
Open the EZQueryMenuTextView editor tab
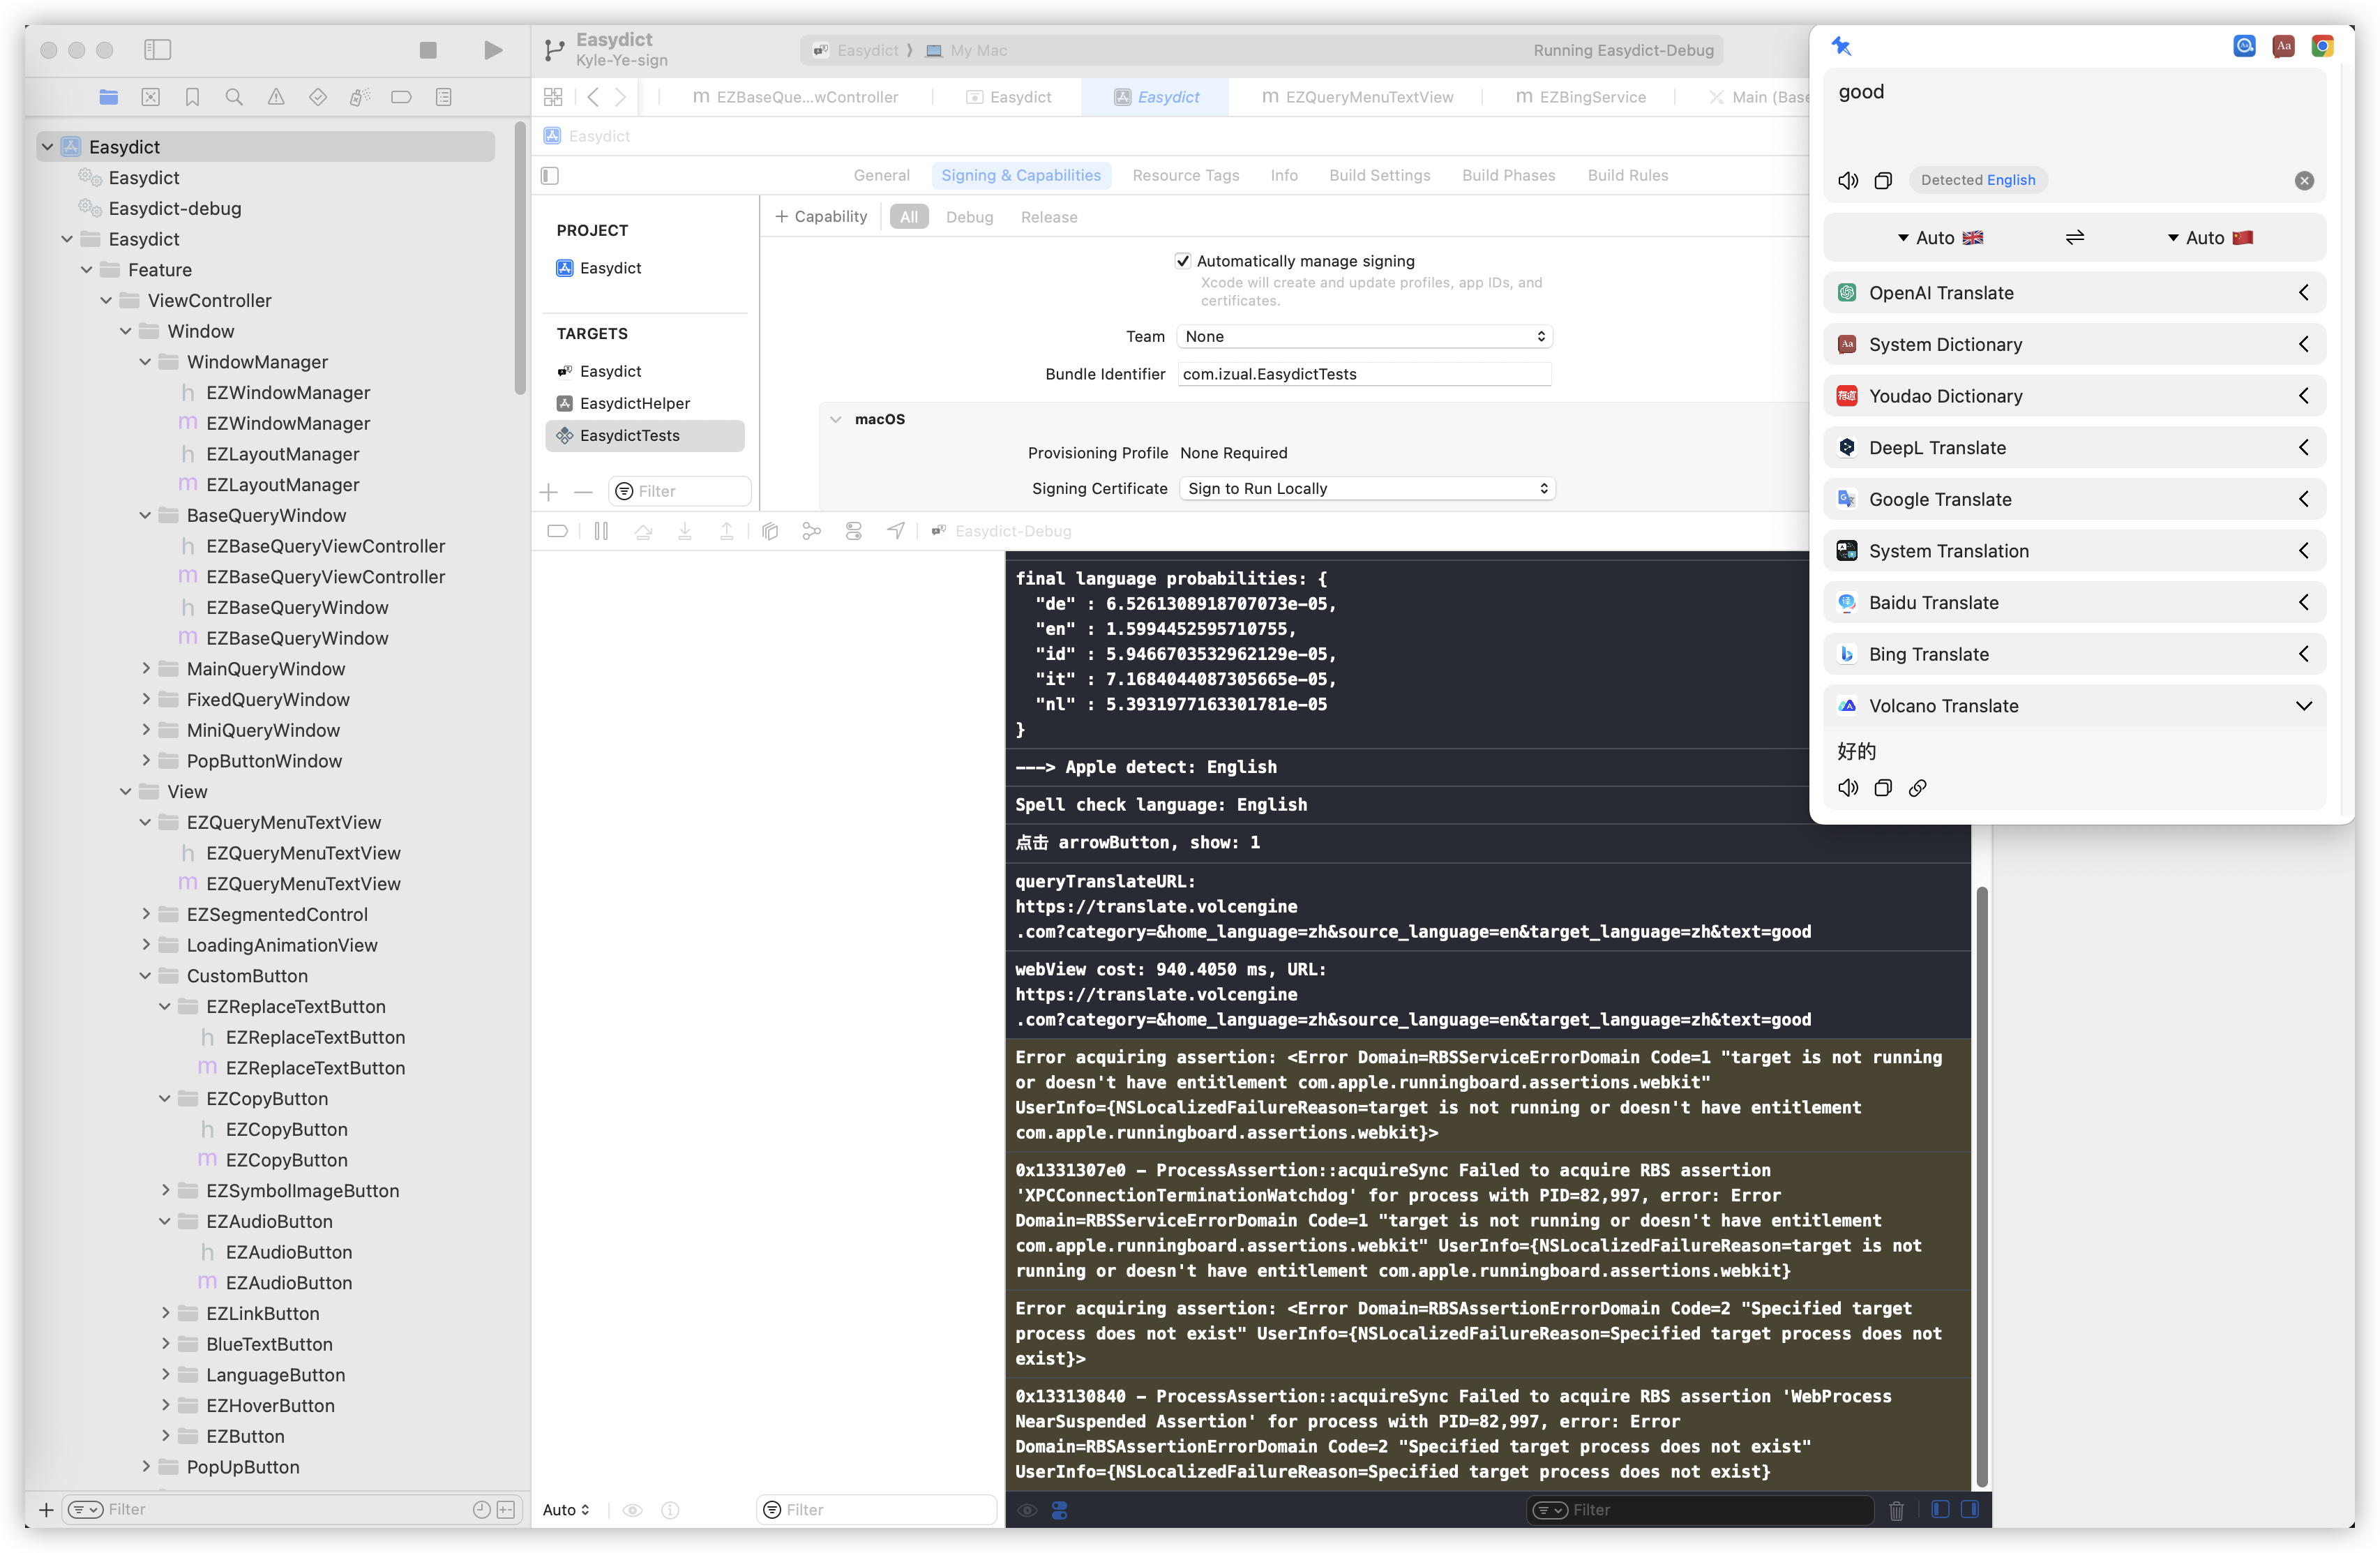pyautogui.click(x=1357, y=97)
